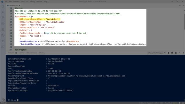The image size is (185, 104).
Task: Open the Terminal menu
Action: coord(39,2)
